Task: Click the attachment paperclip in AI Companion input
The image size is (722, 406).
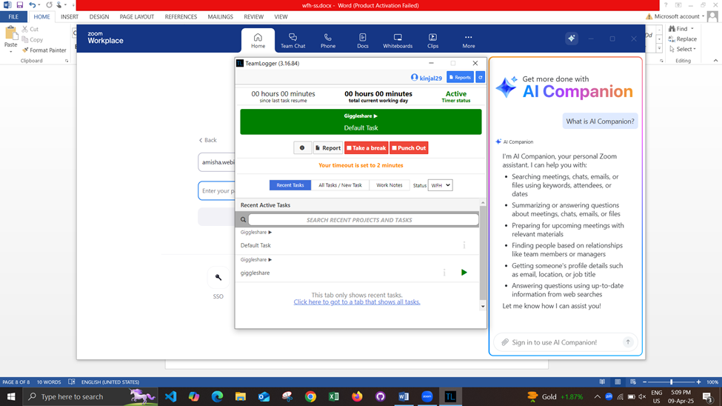Action: pyautogui.click(x=505, y=342)
